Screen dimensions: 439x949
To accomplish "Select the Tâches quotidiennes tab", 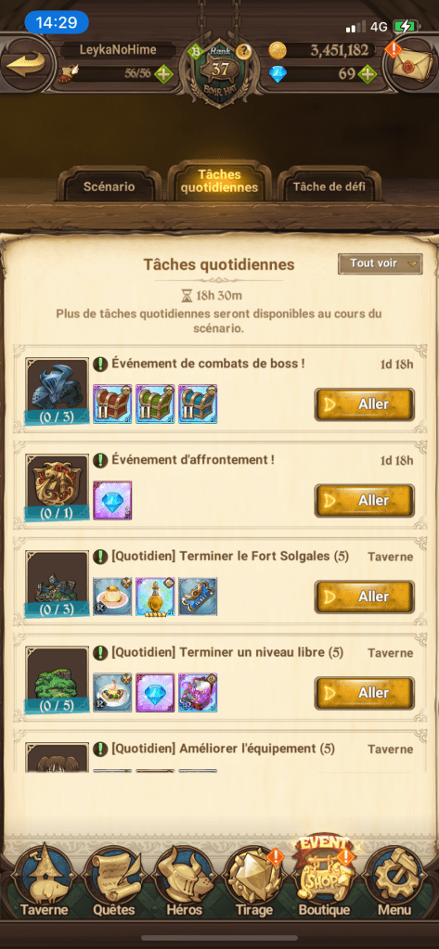I will tap(219, 182).
